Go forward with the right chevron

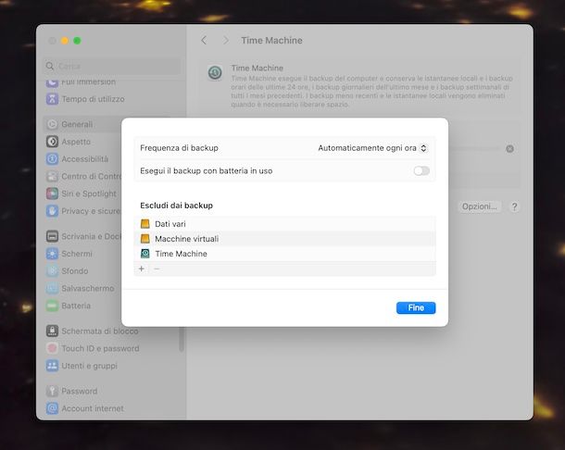(x=226, y=41)
